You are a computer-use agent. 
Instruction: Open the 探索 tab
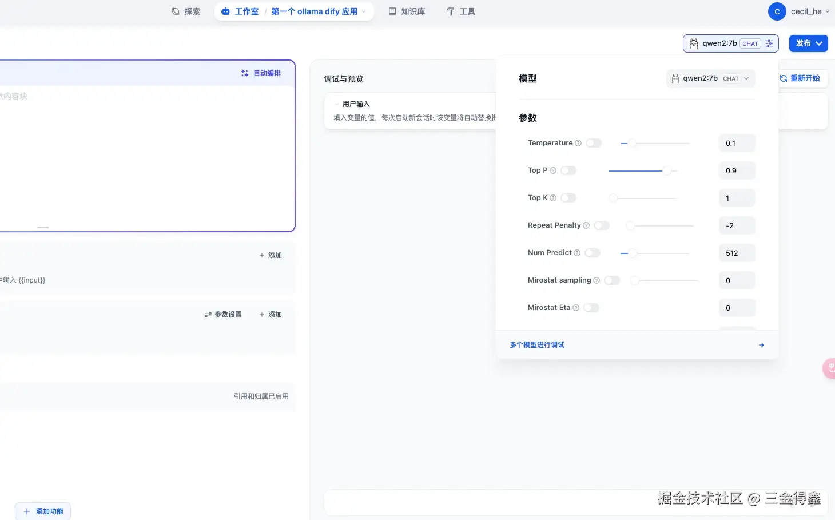tap(186, 11)
